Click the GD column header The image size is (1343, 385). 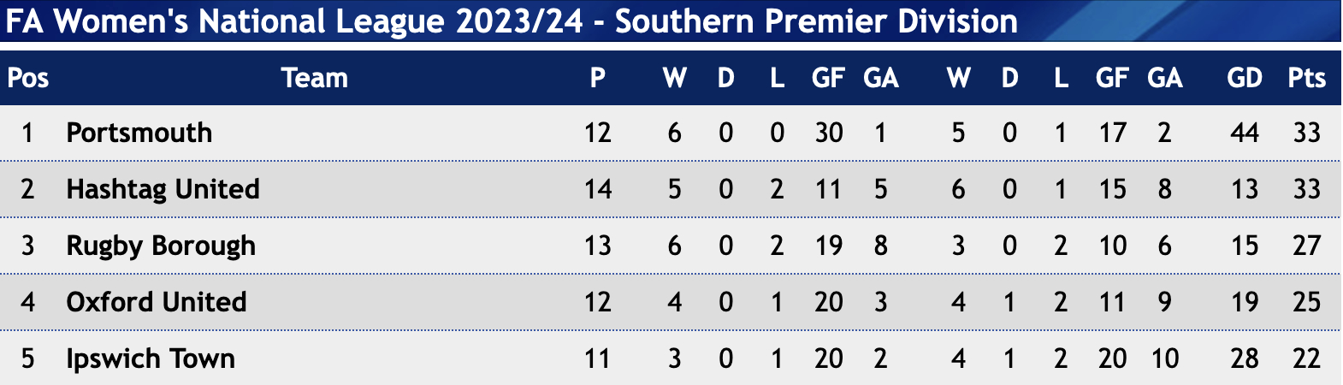[1245, 78]
